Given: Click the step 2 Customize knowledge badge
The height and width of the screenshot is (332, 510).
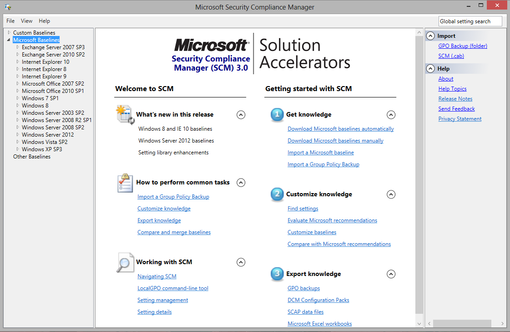Looking at the screenshot, I should (x=277, y=194).
